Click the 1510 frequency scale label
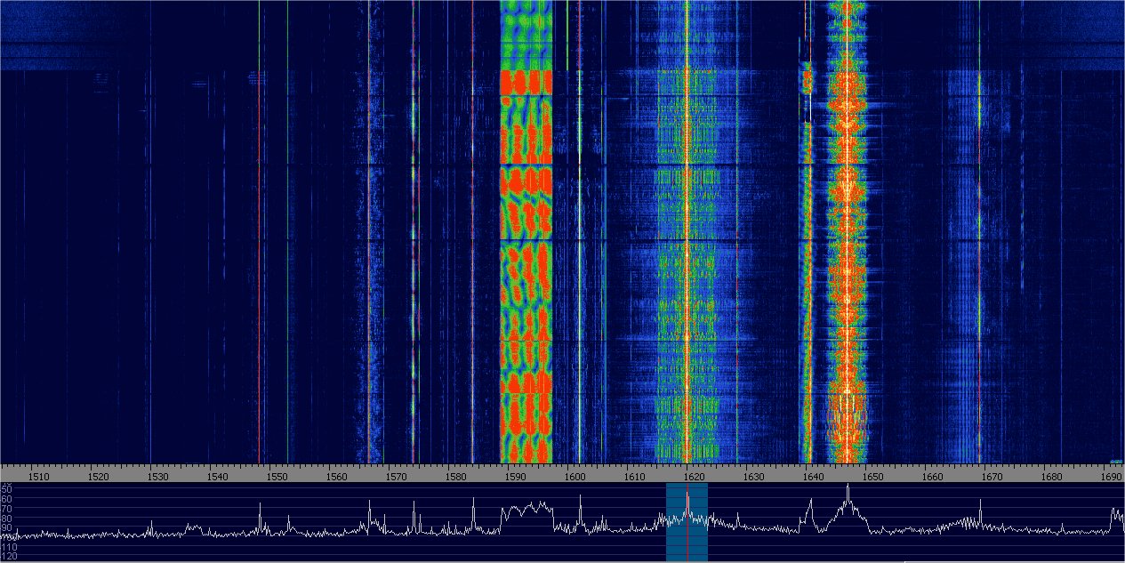The width and height of the screenshot is (1125, 563). pos(38,477)
